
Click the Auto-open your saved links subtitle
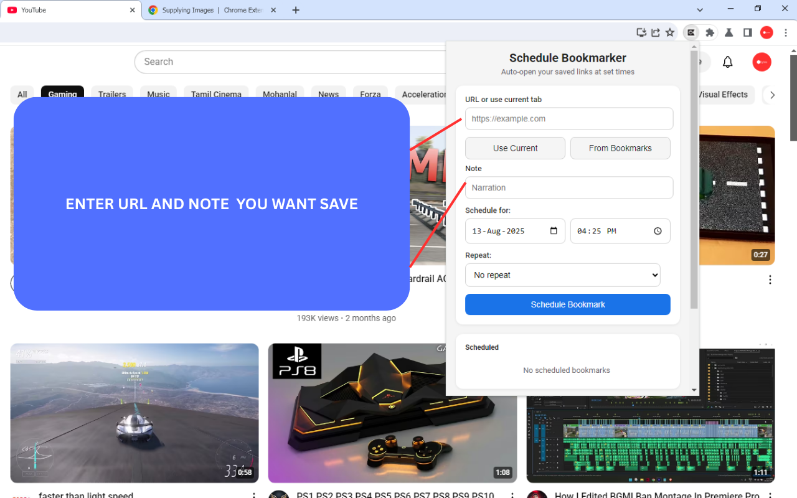568,72
